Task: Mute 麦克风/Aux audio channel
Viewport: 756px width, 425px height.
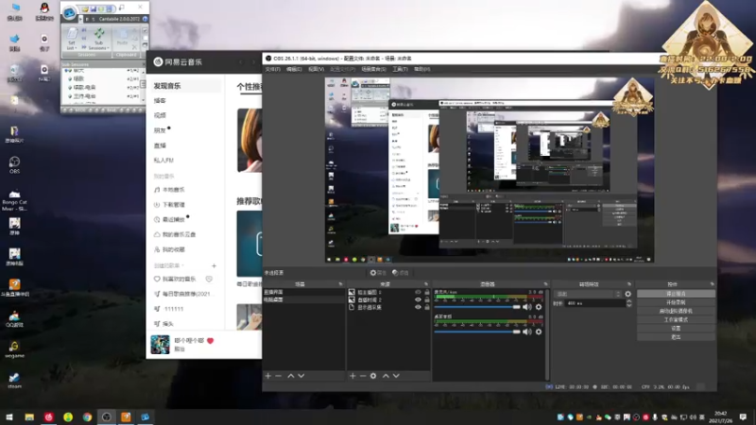Action: [x=527, y=307]
